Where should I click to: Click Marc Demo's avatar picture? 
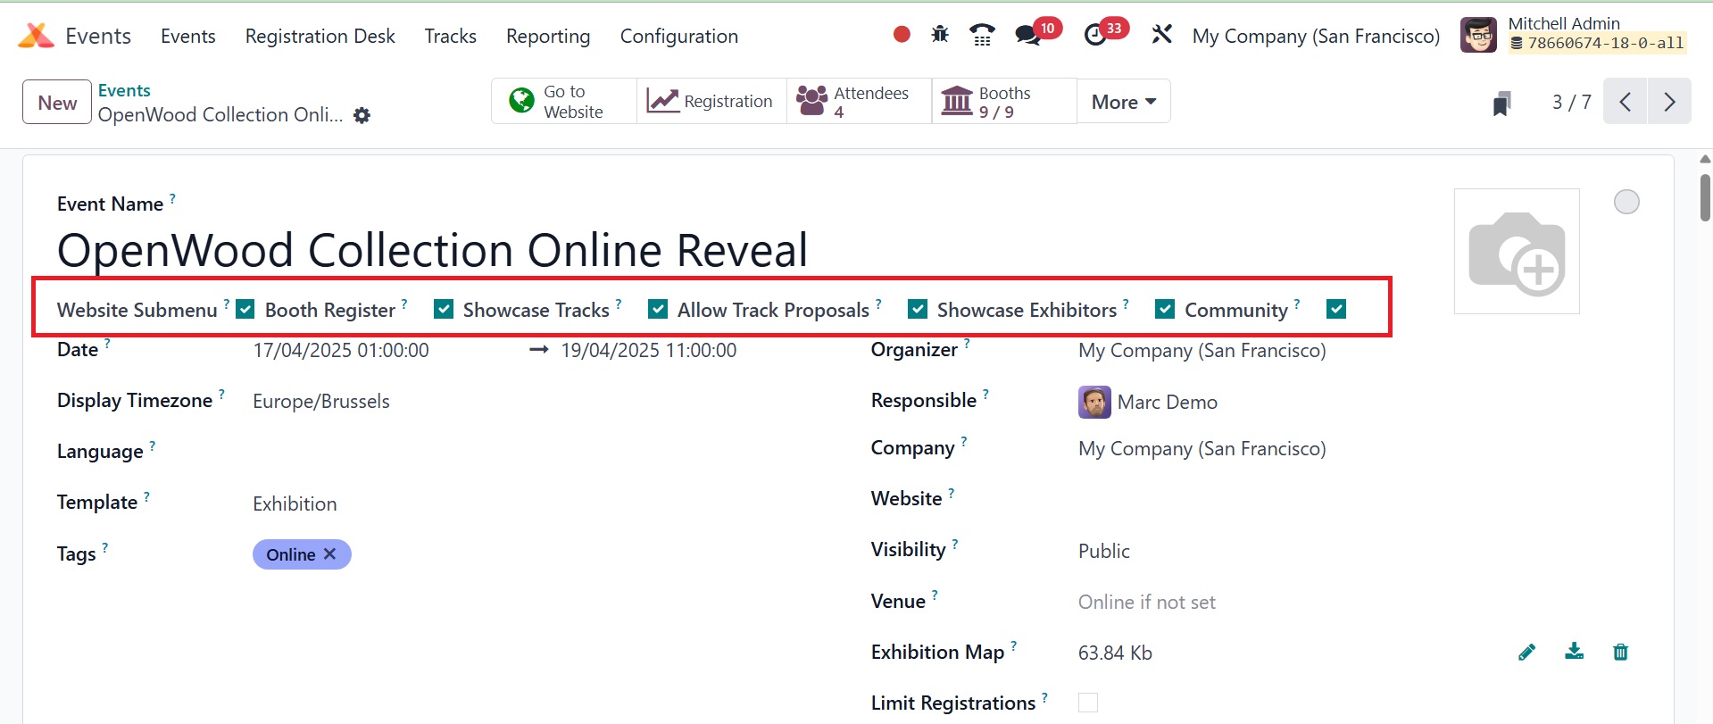[1094, 403]
